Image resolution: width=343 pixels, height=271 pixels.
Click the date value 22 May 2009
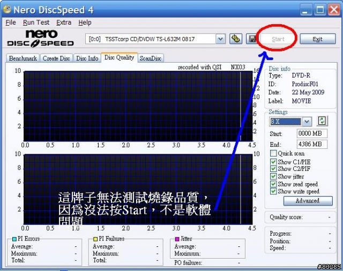coord(308,92)
